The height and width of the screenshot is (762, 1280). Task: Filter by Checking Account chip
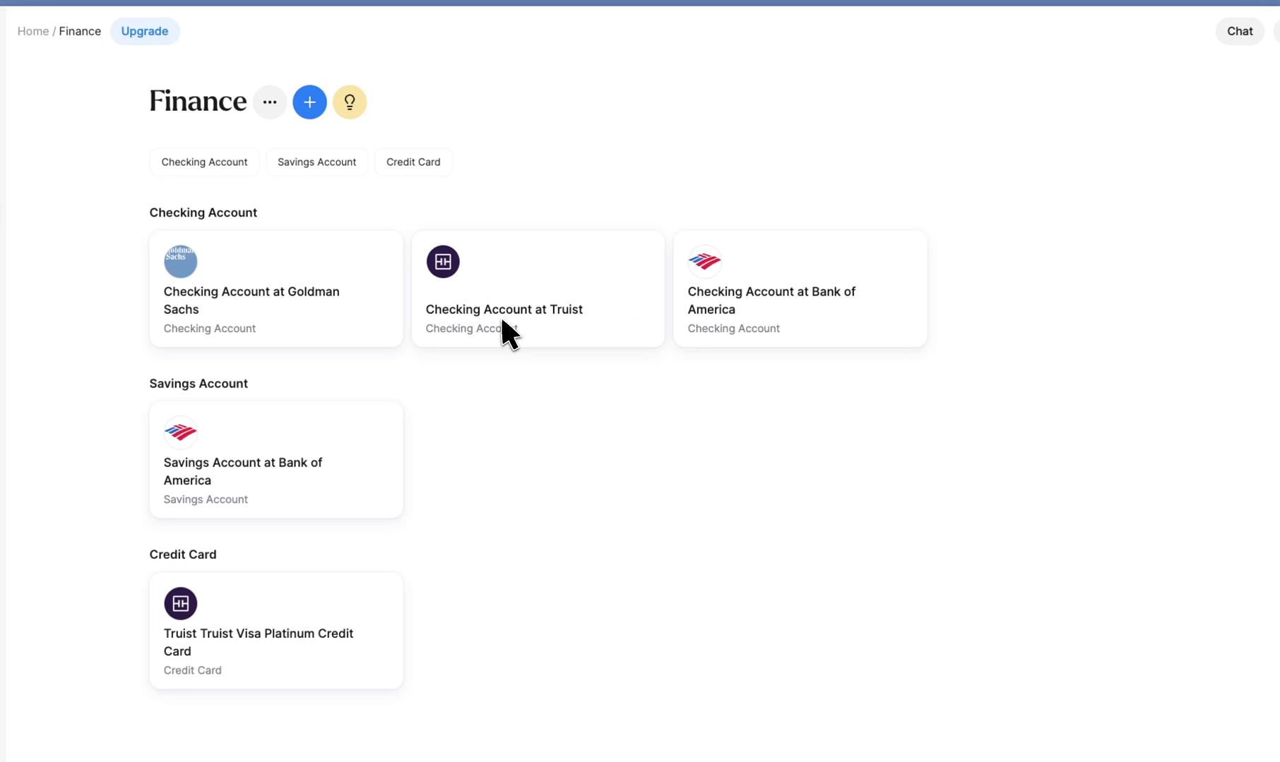click(204, 162)
